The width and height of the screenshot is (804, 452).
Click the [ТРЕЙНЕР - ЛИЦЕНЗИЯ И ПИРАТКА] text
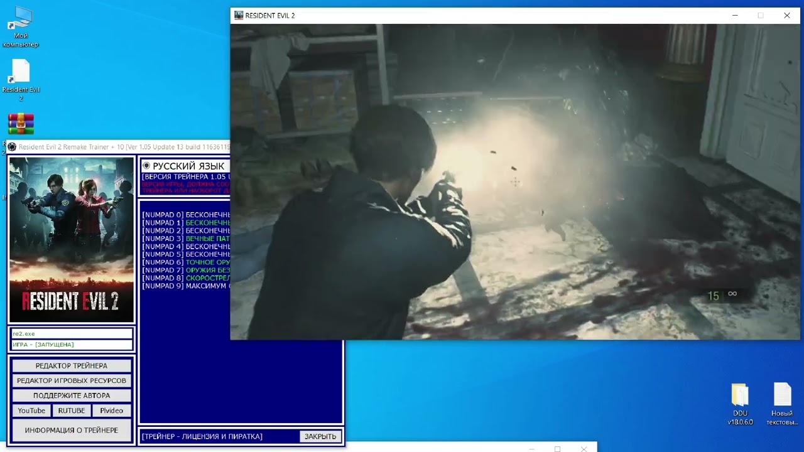[202, 436]
